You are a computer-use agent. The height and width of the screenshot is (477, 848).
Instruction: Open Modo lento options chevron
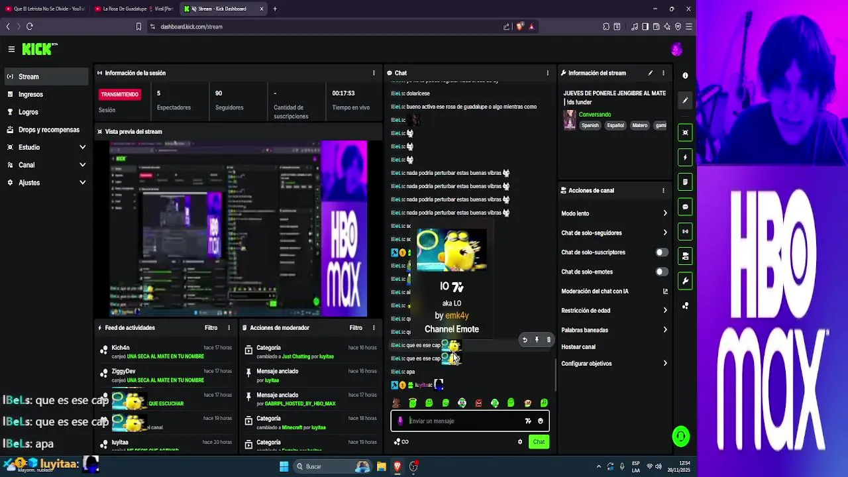click(x=665, y=213)
